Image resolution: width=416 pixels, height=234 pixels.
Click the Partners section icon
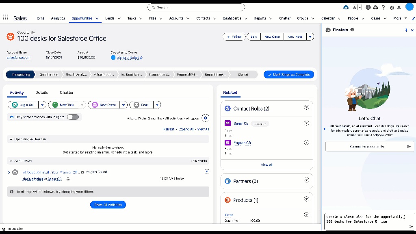pyautogui.click(x=227, y=181)
